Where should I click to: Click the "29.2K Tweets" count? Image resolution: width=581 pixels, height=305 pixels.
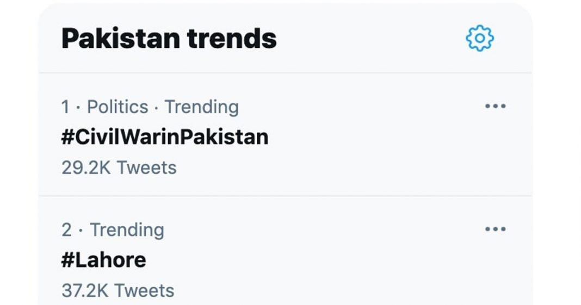click(119, 167)
